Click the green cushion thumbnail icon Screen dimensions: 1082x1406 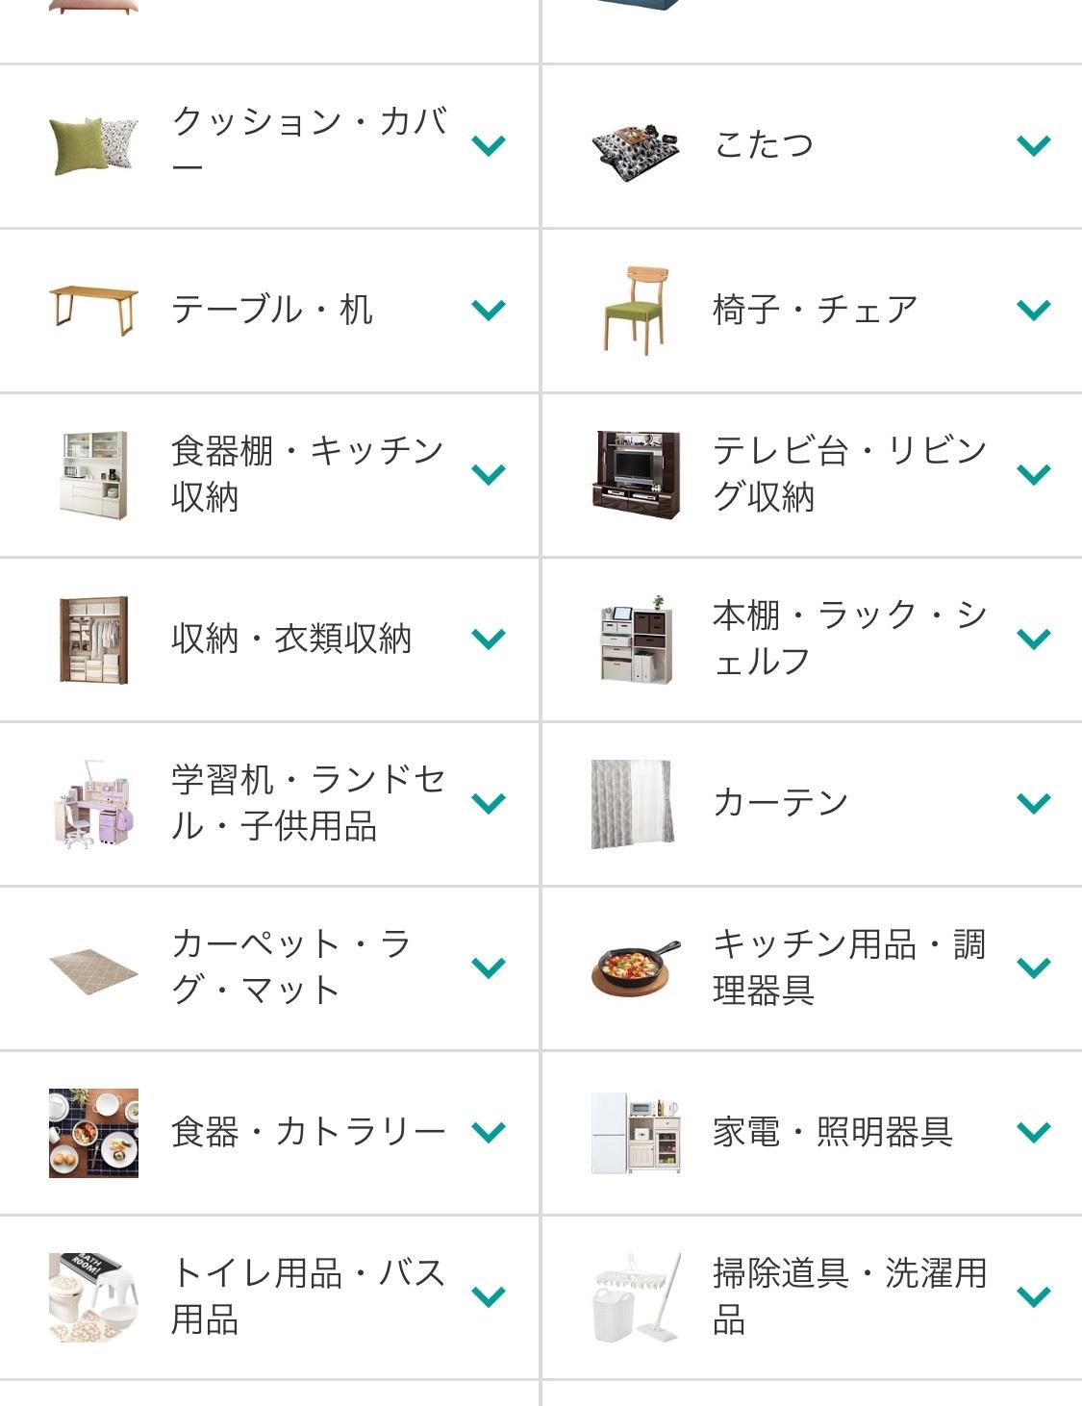pyautogui.click(x=93, y=146)
